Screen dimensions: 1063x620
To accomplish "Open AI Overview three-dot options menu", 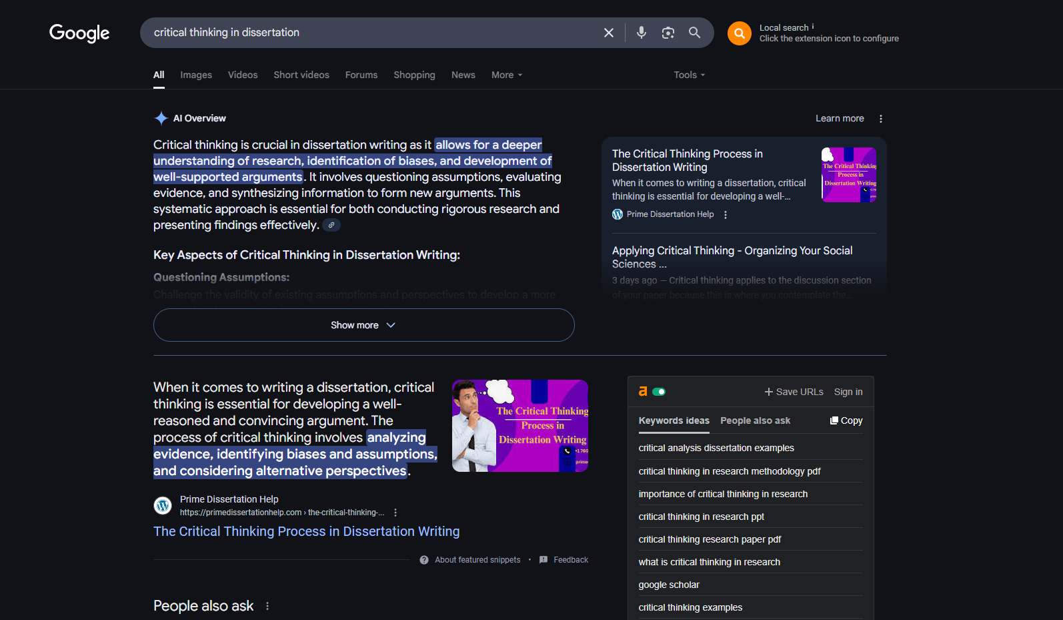I will (x=881, y=119).
